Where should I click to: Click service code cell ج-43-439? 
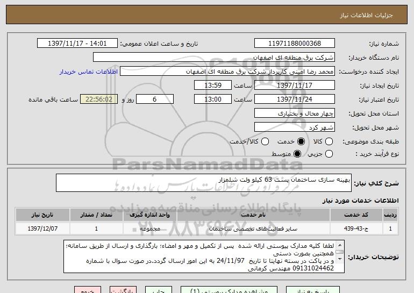356,228
